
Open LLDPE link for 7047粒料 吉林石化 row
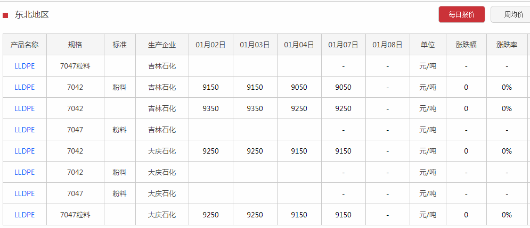coord(25,66)
